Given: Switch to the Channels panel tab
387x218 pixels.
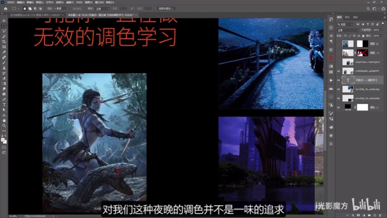Looking at the screenshot, I should 355,17.
